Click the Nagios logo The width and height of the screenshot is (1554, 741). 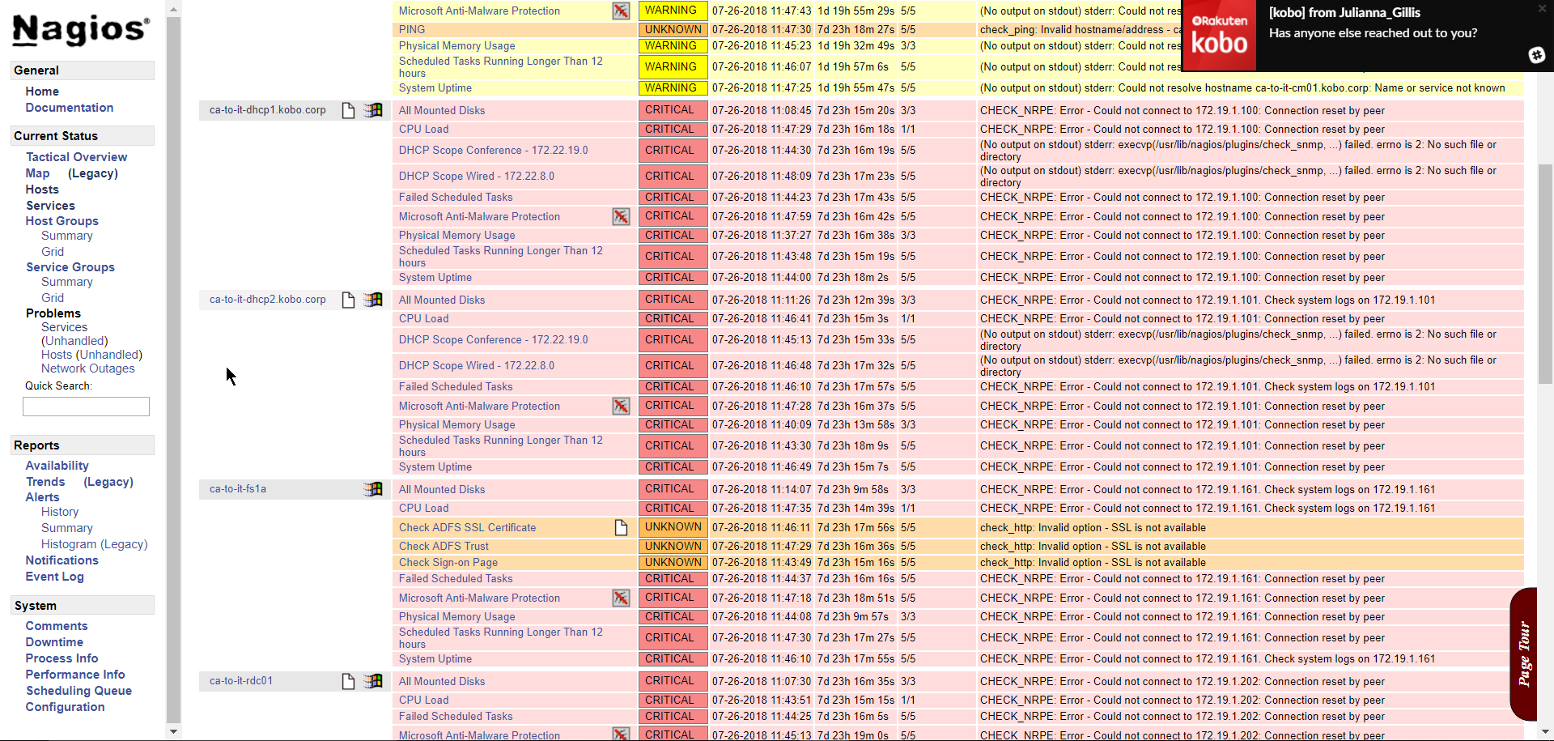point(81,30)
